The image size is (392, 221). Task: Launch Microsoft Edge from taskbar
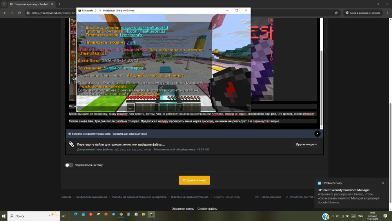pyautogui.click(x=76, y=214)
